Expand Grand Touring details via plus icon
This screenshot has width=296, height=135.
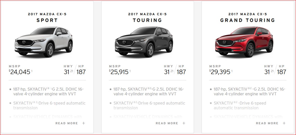[284, 123]
